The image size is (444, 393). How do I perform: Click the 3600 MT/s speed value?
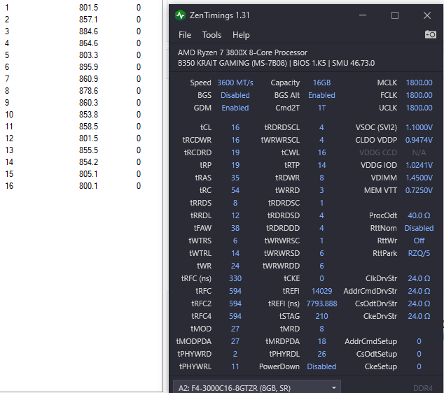pyautogui.click(x=235, y=83)
